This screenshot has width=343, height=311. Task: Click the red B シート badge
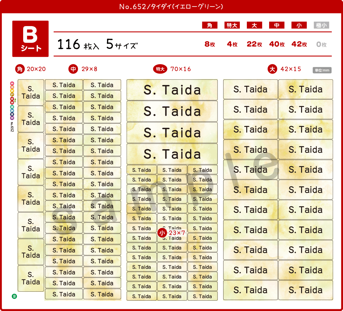tap(30, 39)
